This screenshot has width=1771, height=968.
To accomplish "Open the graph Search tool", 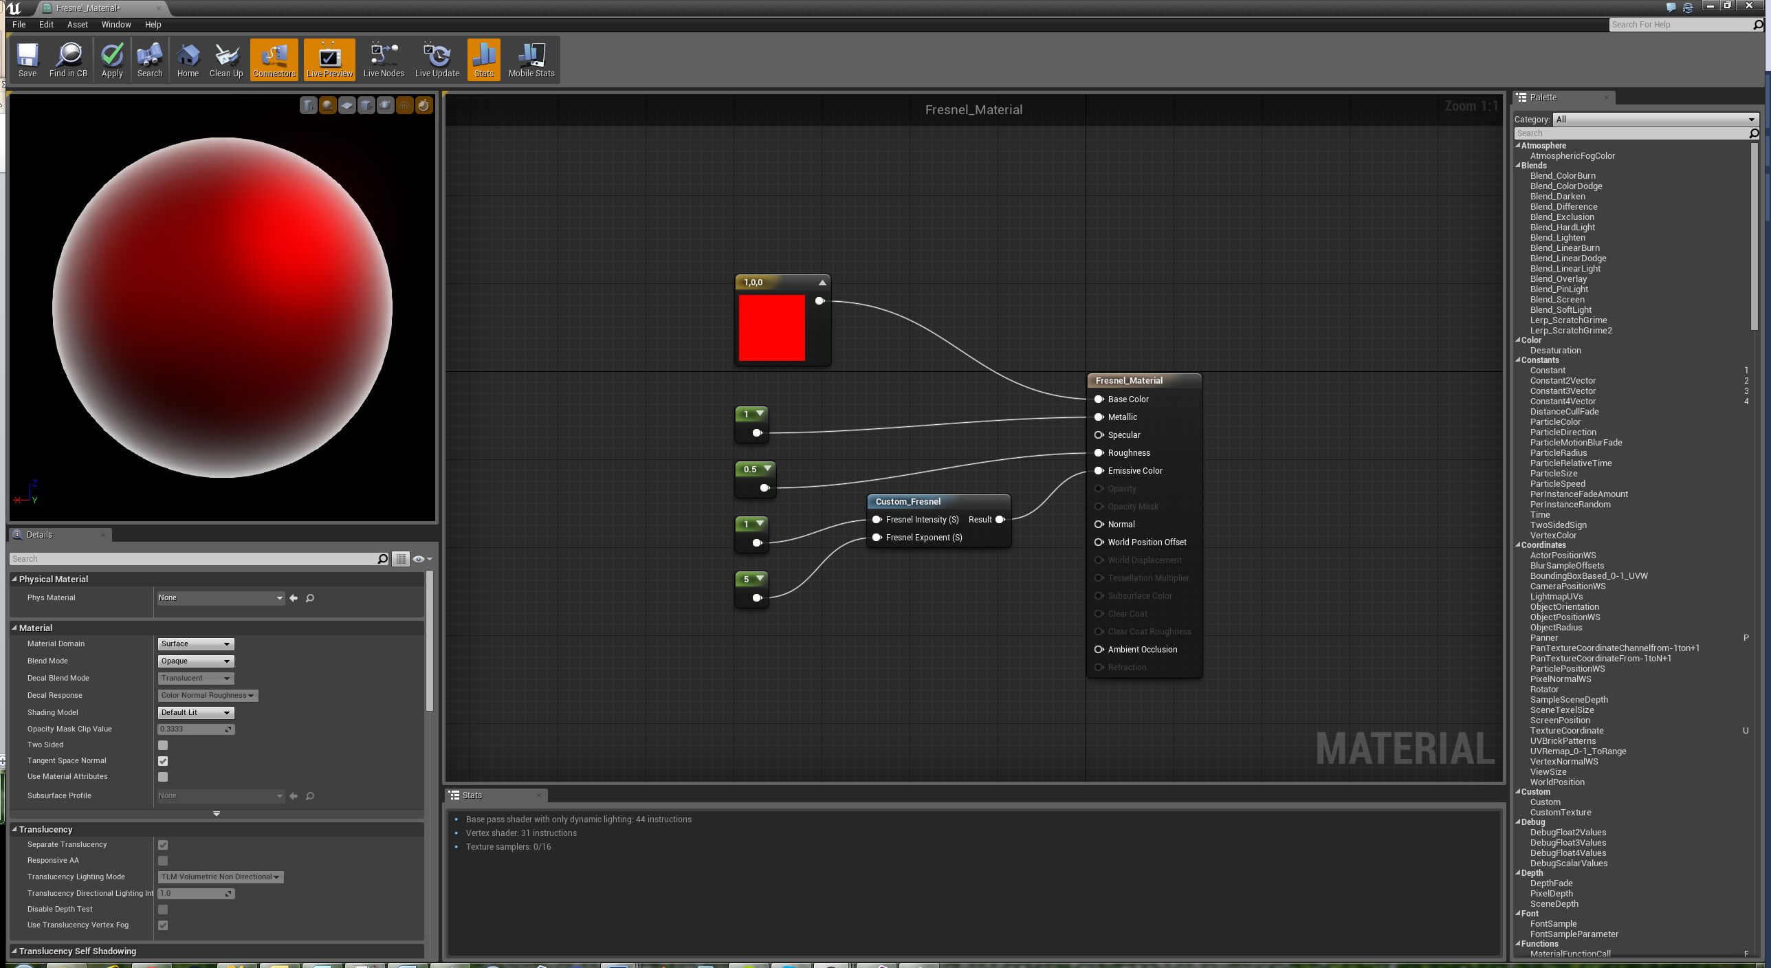I will [149, 59].
